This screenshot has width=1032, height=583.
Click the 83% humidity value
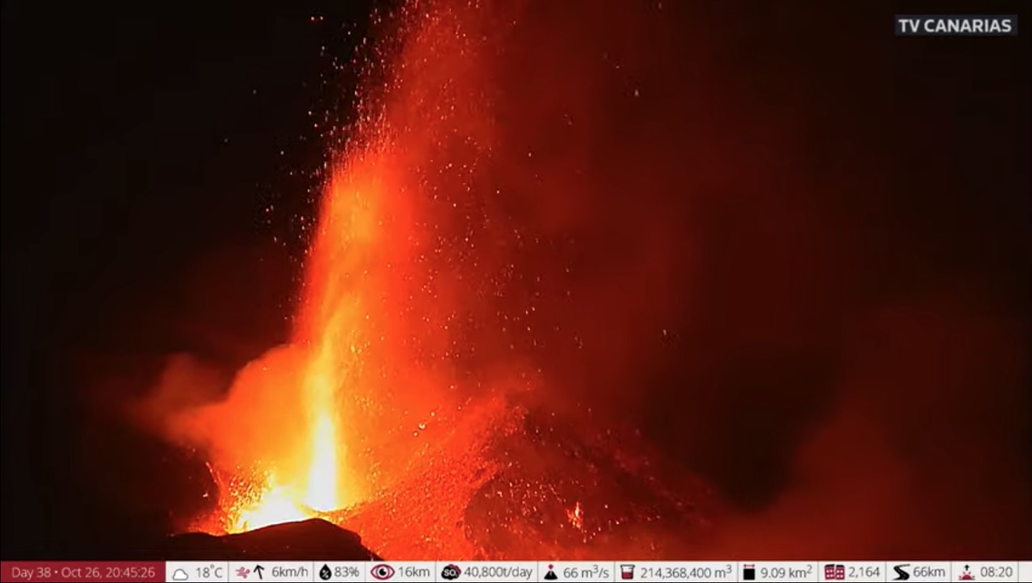click(x=347, y=572)
